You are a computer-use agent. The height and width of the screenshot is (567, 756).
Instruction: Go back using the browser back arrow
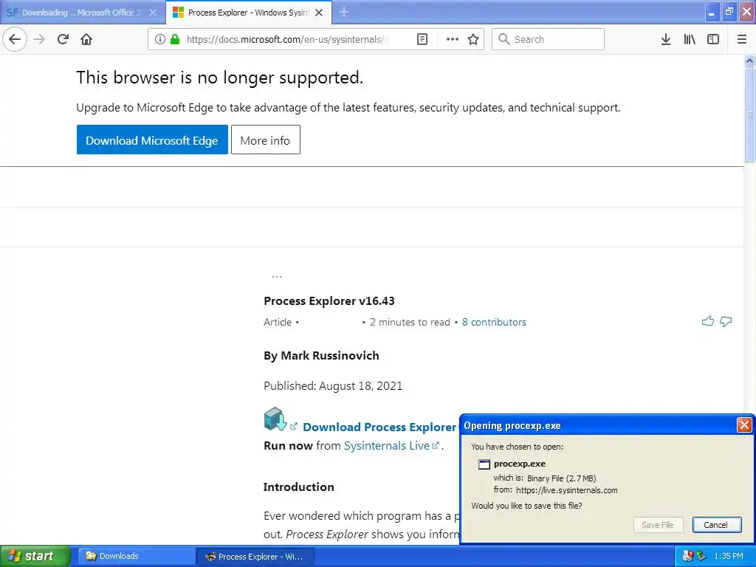(15, 39)
